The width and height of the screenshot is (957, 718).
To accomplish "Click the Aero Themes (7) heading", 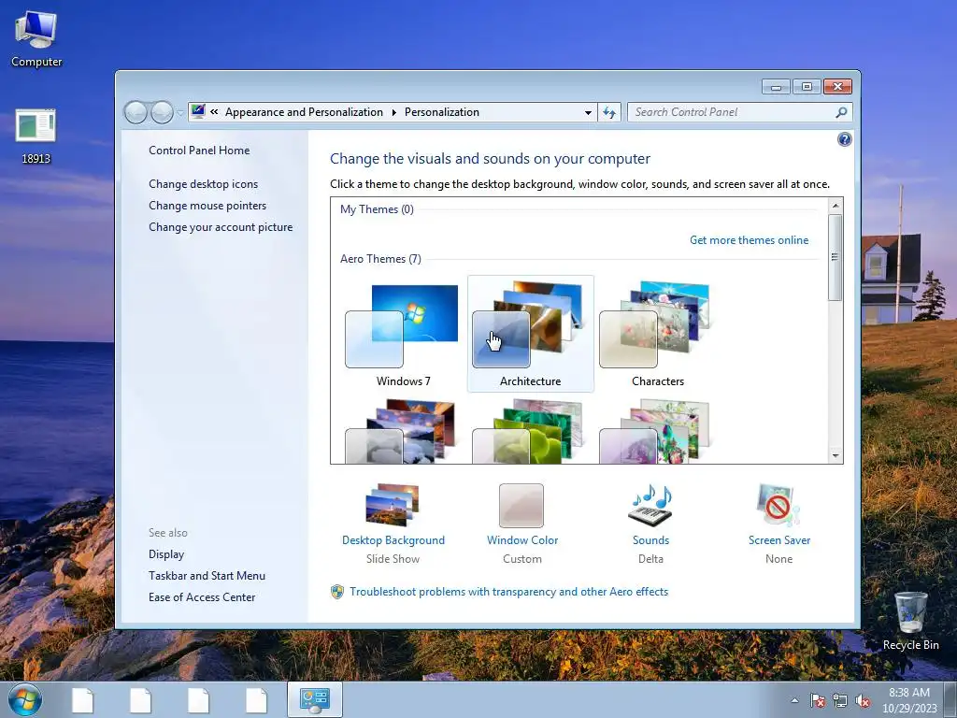I will [380, 259].
